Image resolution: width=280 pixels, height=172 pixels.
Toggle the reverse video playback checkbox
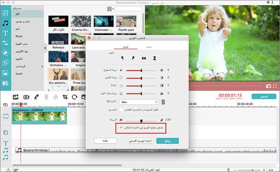(x=121, y=128)
